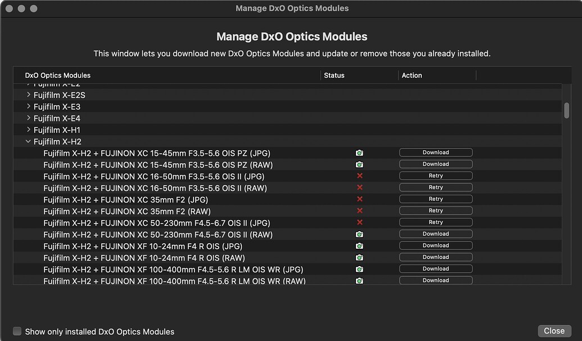Click camera status icon for XF 10-24mm (JPG)

[x=359, y=246]
